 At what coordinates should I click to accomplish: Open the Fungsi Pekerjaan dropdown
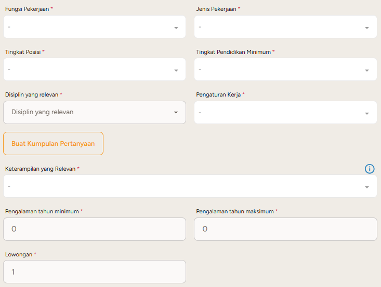88,27
